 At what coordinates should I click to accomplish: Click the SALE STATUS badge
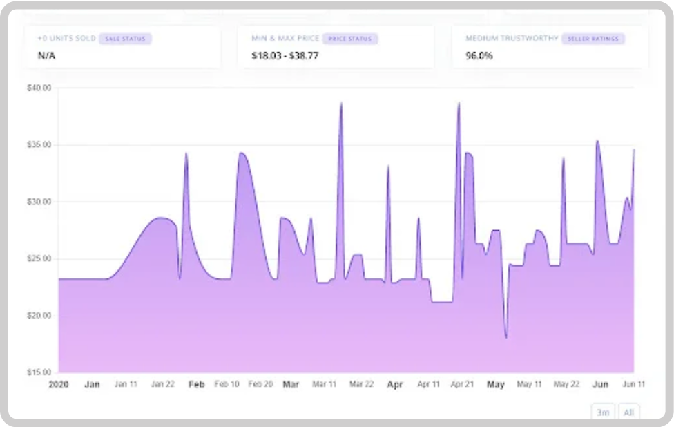pos(125,39)
